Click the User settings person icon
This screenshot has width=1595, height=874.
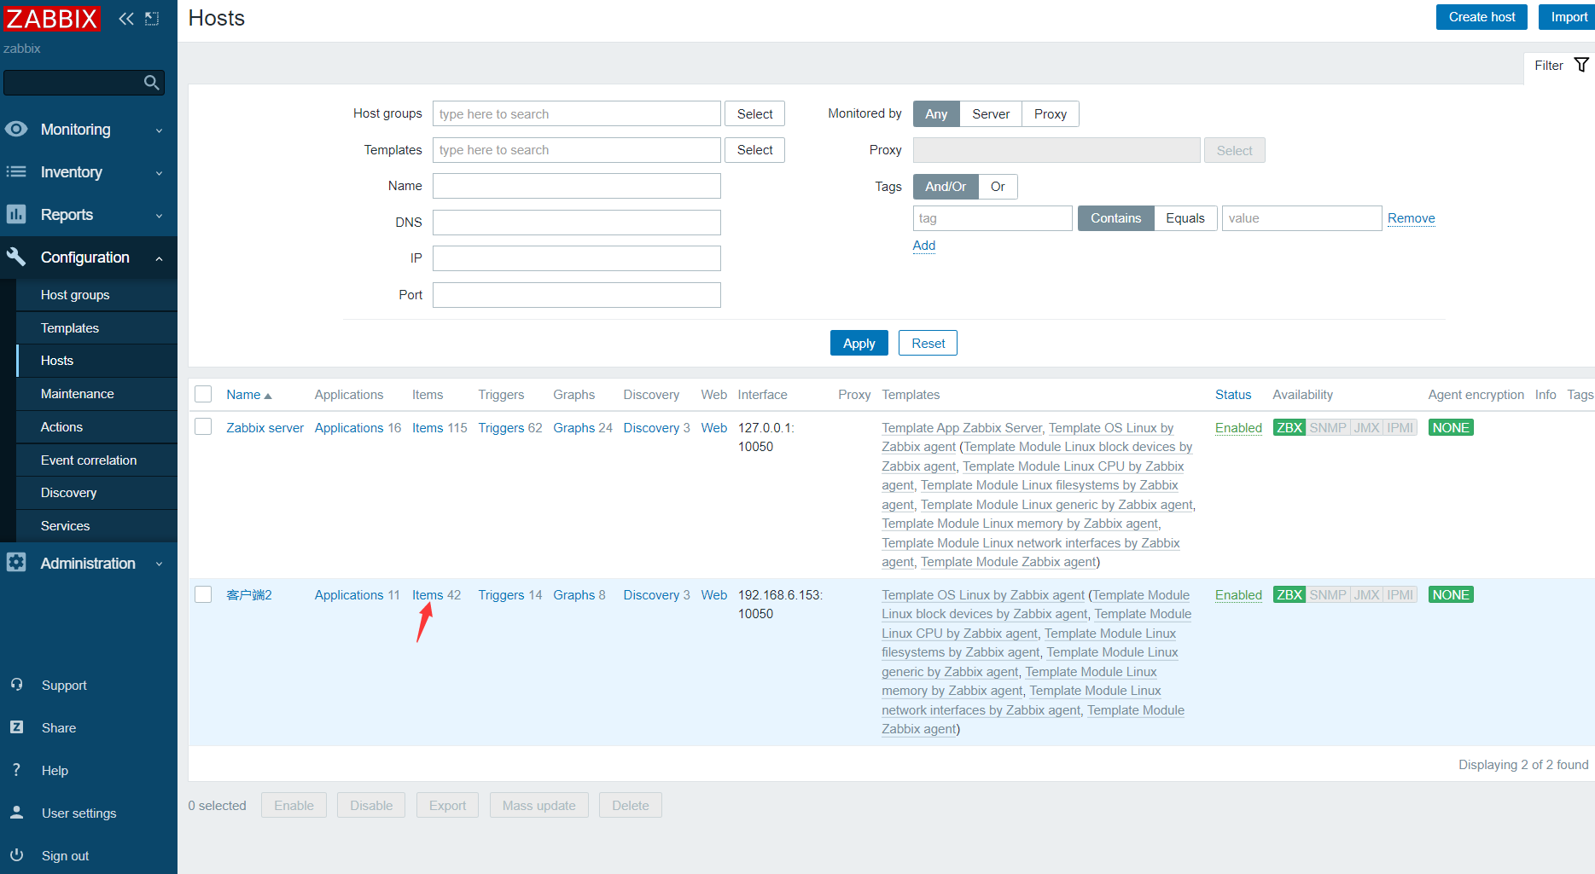(16, 813)
